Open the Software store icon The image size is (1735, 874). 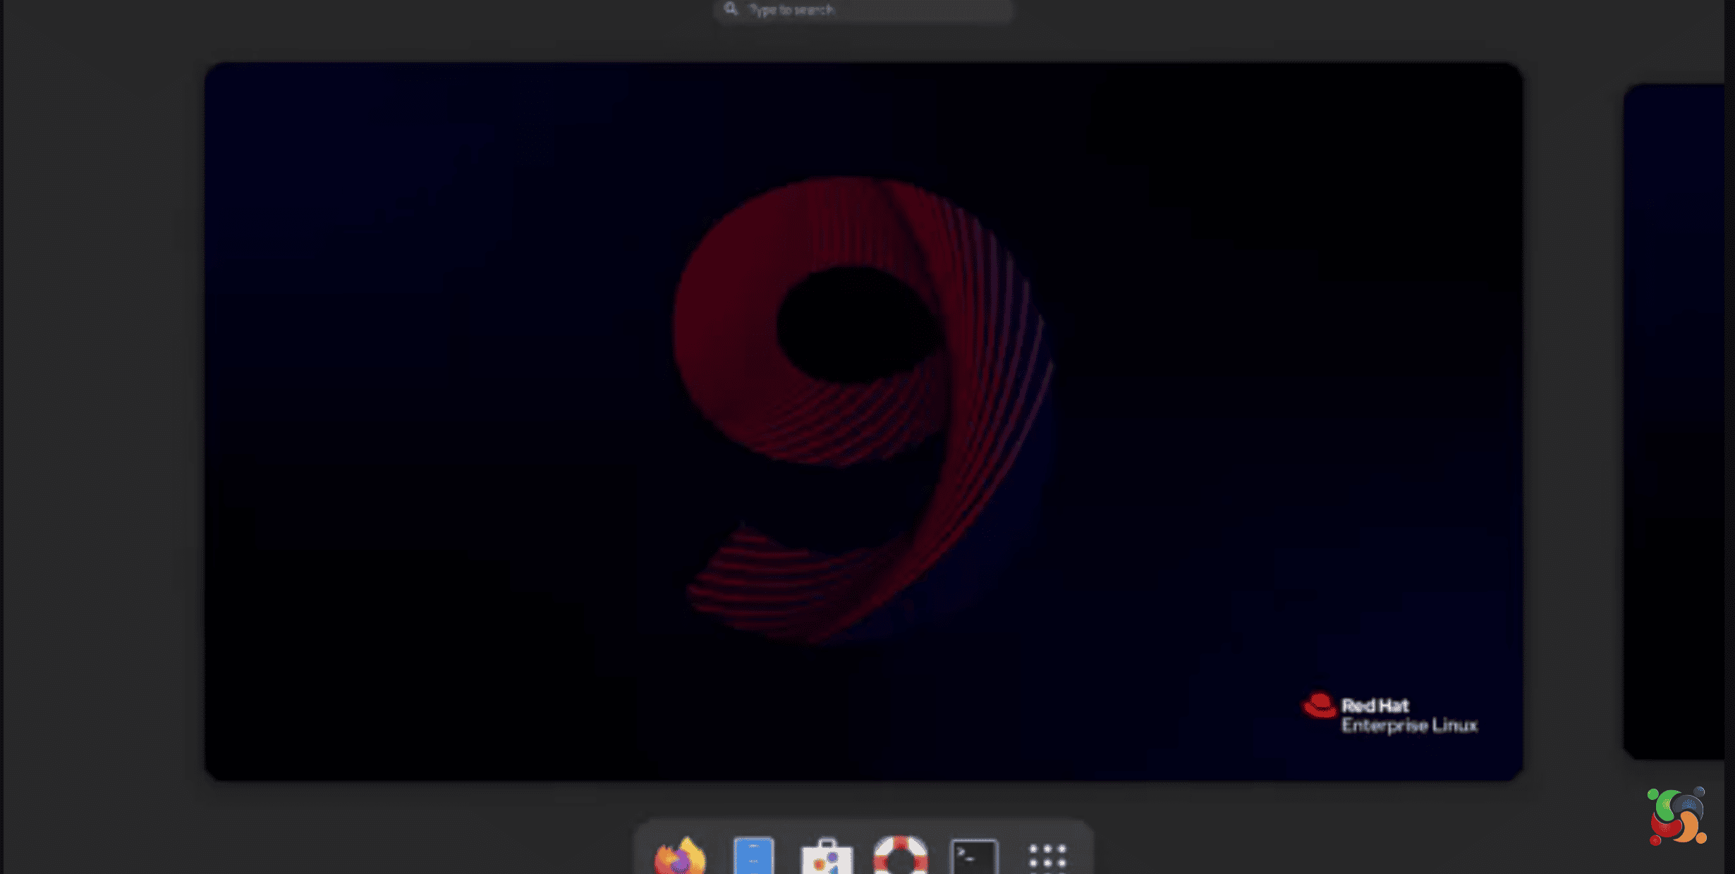click(827, 856)
